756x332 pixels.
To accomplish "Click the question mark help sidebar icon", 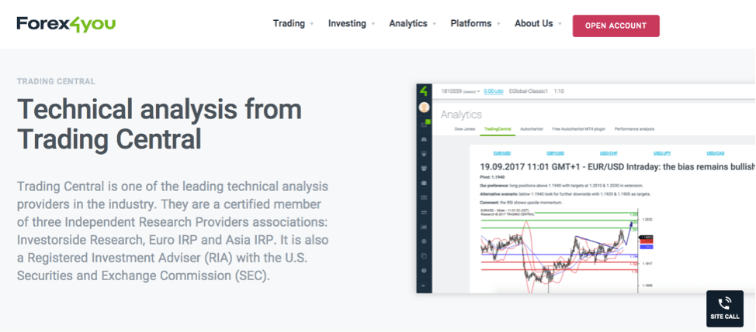I will tap(425, 271).
